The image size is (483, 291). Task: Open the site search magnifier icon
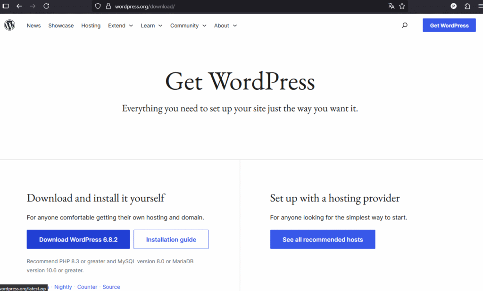coord(405,25)
